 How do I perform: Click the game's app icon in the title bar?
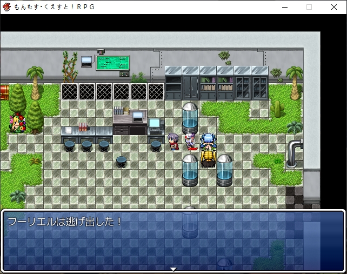(x=6, y=7)
